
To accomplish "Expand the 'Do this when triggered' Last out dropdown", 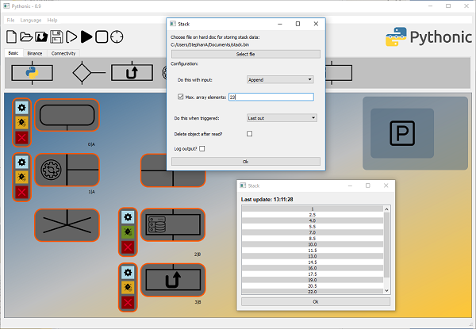I will [x=281, y=118].
